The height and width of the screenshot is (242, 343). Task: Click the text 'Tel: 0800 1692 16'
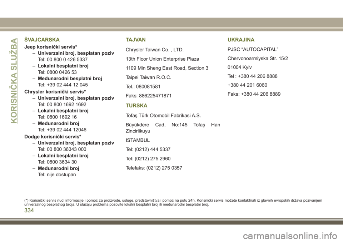(x=57, y=117)
